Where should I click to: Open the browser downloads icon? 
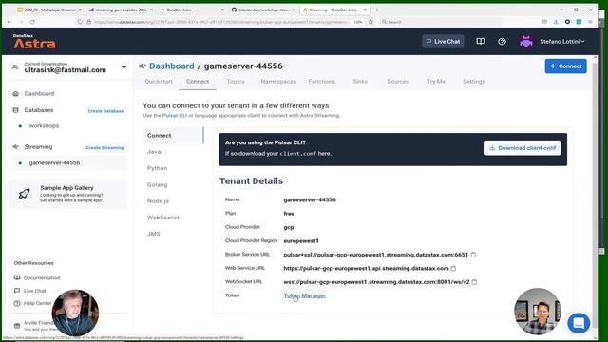coord(556,22)
